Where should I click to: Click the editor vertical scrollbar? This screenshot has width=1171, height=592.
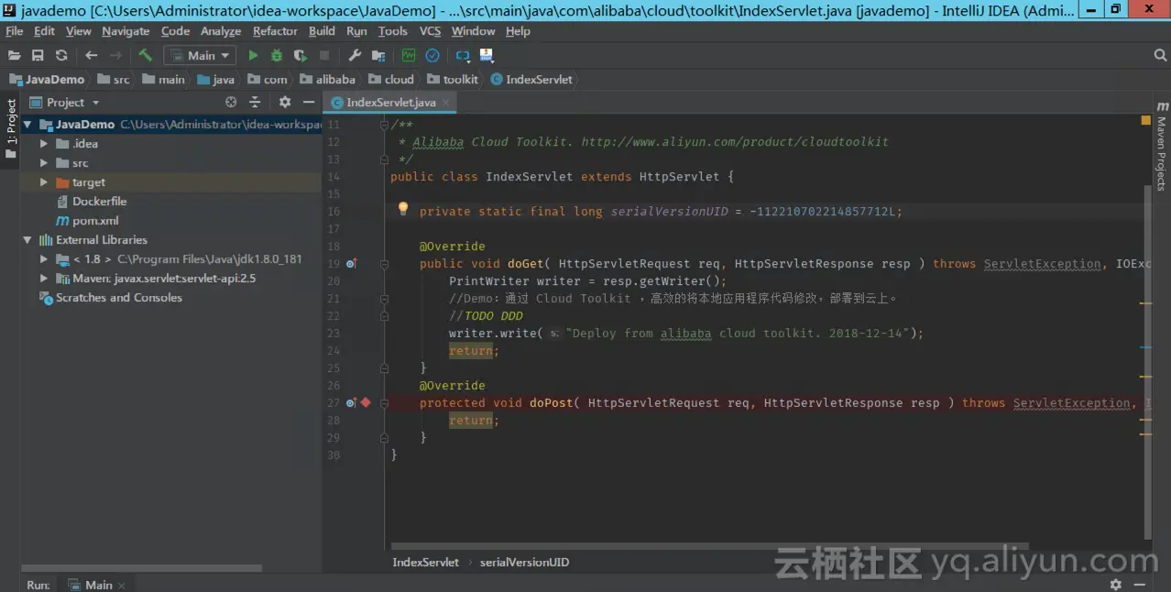coord(1148,360)
